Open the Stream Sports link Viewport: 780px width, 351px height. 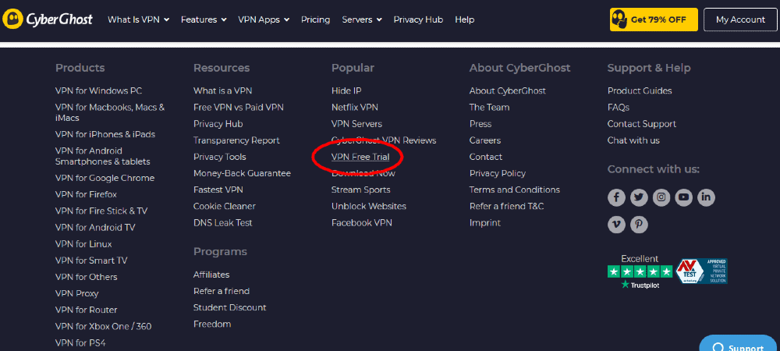(x=360, y=190)
